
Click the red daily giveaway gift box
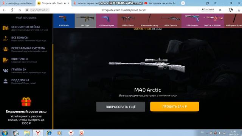click(x=26, y=102)
